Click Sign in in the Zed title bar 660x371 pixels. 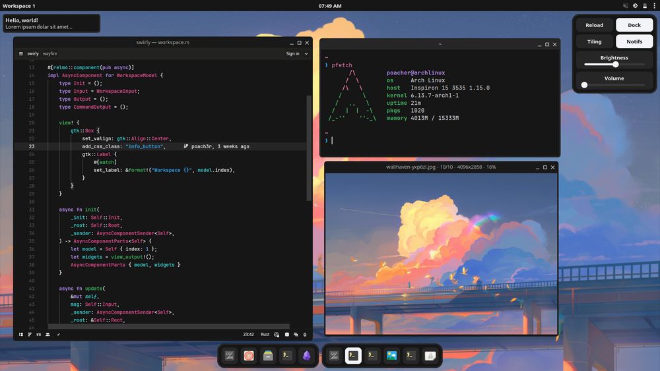292,54
